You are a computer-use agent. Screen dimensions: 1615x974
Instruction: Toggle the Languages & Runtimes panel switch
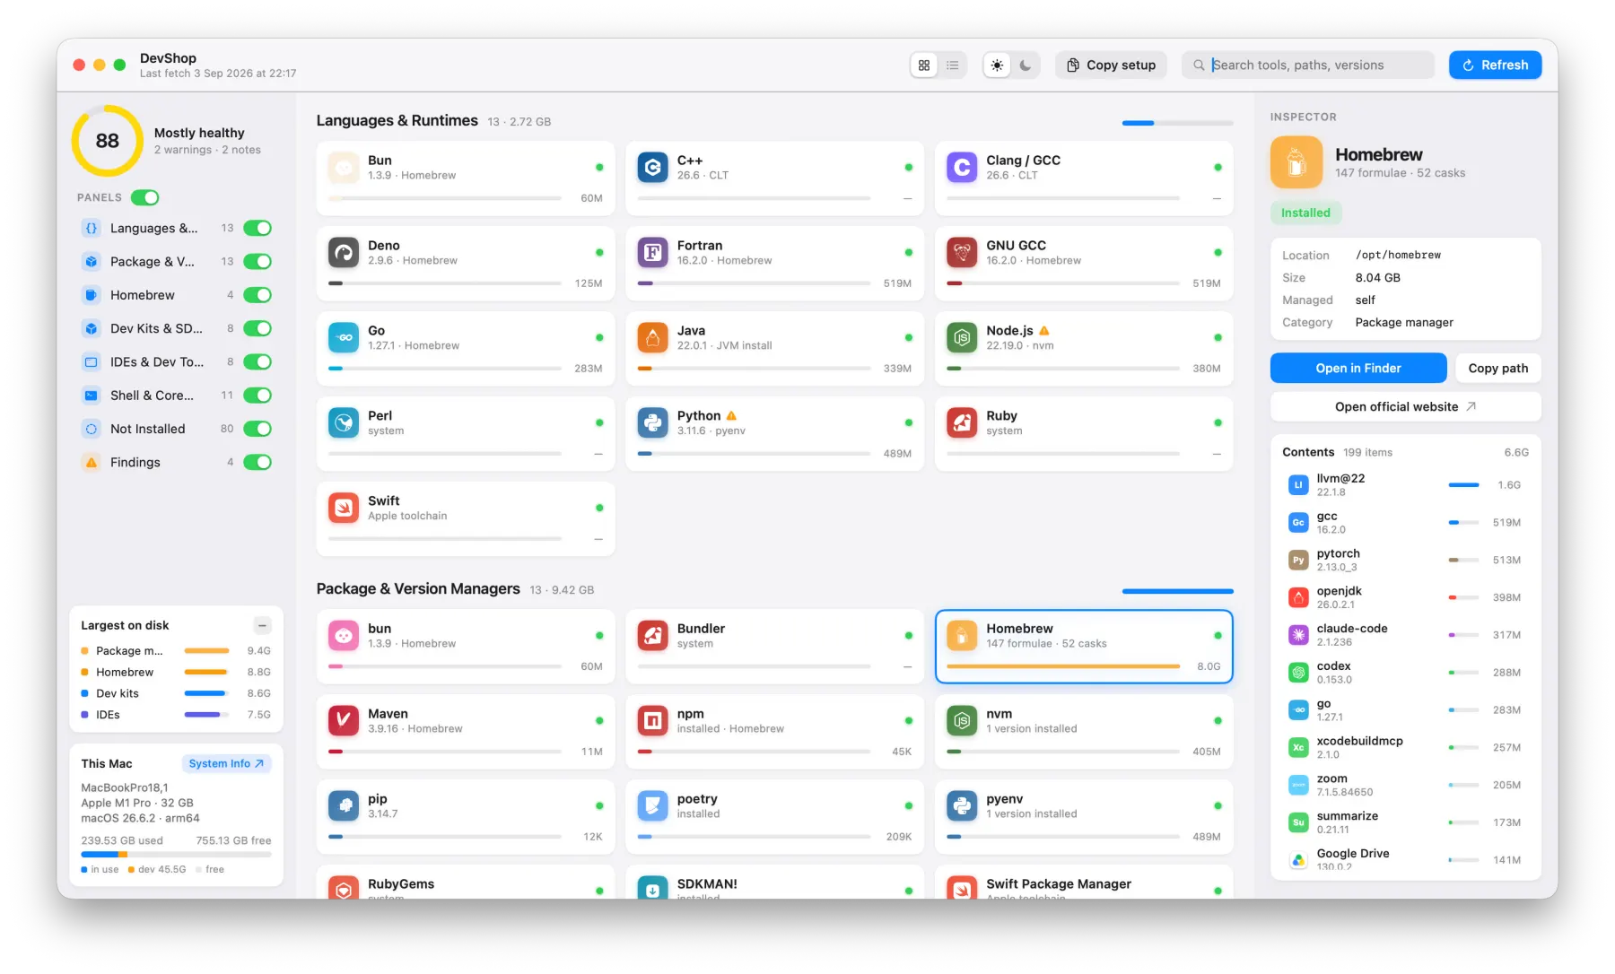(x=258, y=229)
